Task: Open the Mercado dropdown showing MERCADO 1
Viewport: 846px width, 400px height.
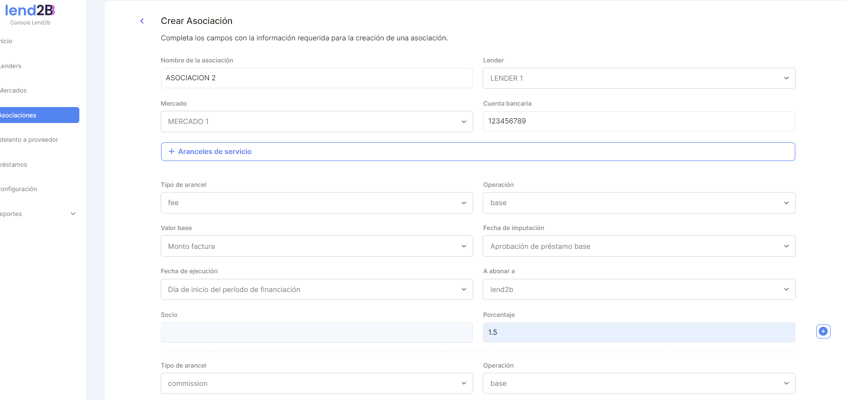Action: 316,122
